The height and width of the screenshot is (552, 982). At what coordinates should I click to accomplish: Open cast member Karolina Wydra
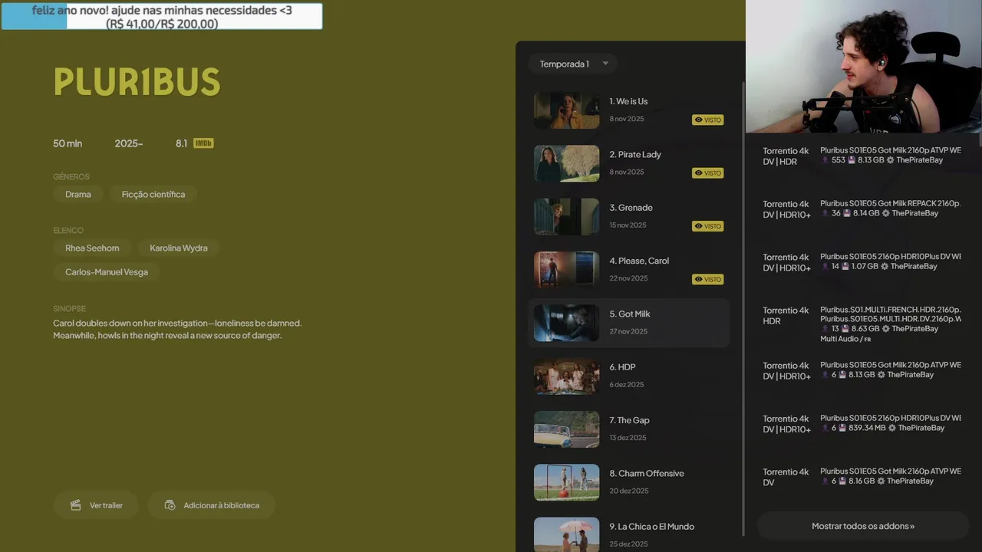pyautogui.click(x=179, y=248)
